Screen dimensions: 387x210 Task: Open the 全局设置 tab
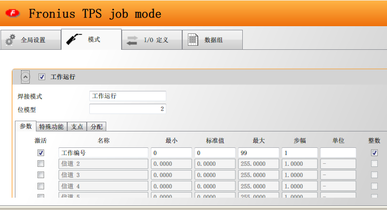pyautogui.click(x=31, y=40)
